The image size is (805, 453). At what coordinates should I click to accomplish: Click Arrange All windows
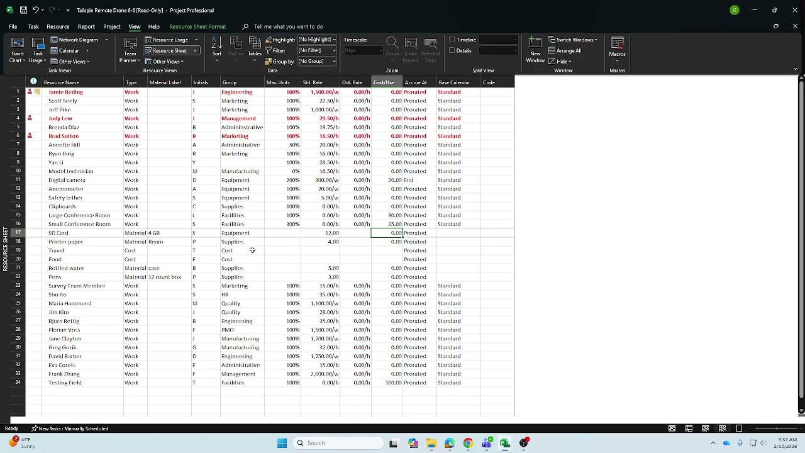(565, 50)
